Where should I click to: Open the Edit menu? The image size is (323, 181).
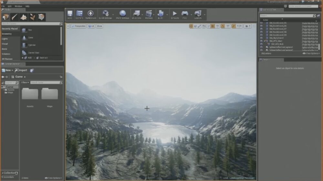click(x=10, y=6)
